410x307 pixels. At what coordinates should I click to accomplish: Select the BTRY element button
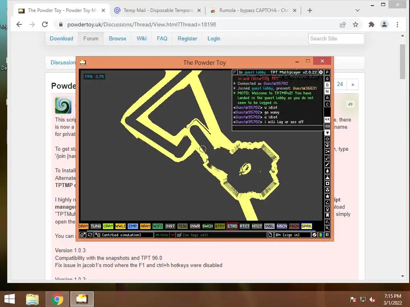click(220, 226)
